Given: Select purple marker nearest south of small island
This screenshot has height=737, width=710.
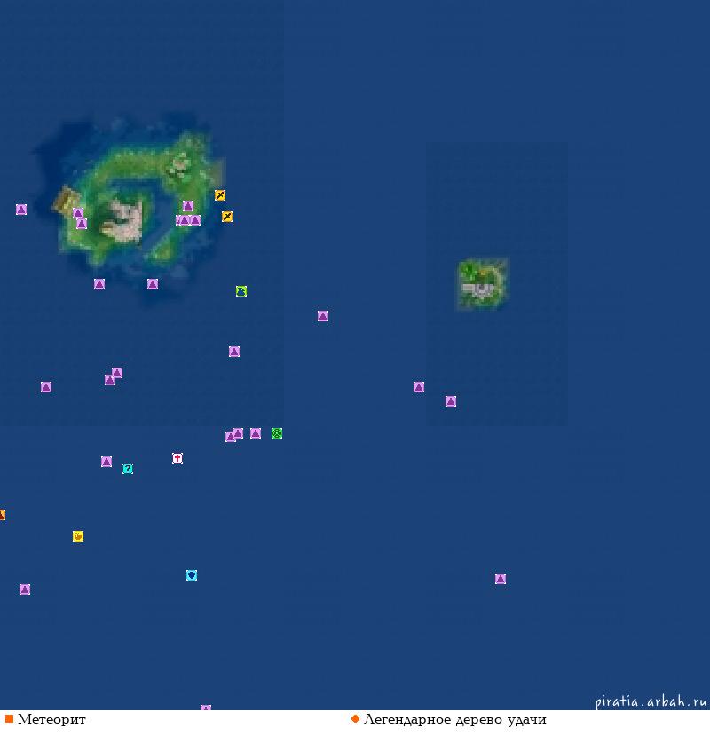Looking at the screenshot, I should 419,387.
